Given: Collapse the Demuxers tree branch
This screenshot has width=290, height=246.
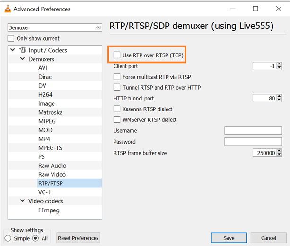Looking at the screenshot, I should point(22,59).
